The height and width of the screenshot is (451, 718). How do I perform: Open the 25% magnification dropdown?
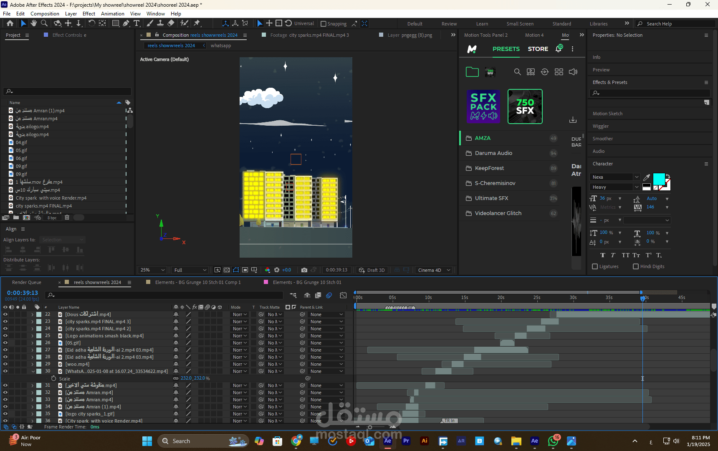(x=152, y=270)
